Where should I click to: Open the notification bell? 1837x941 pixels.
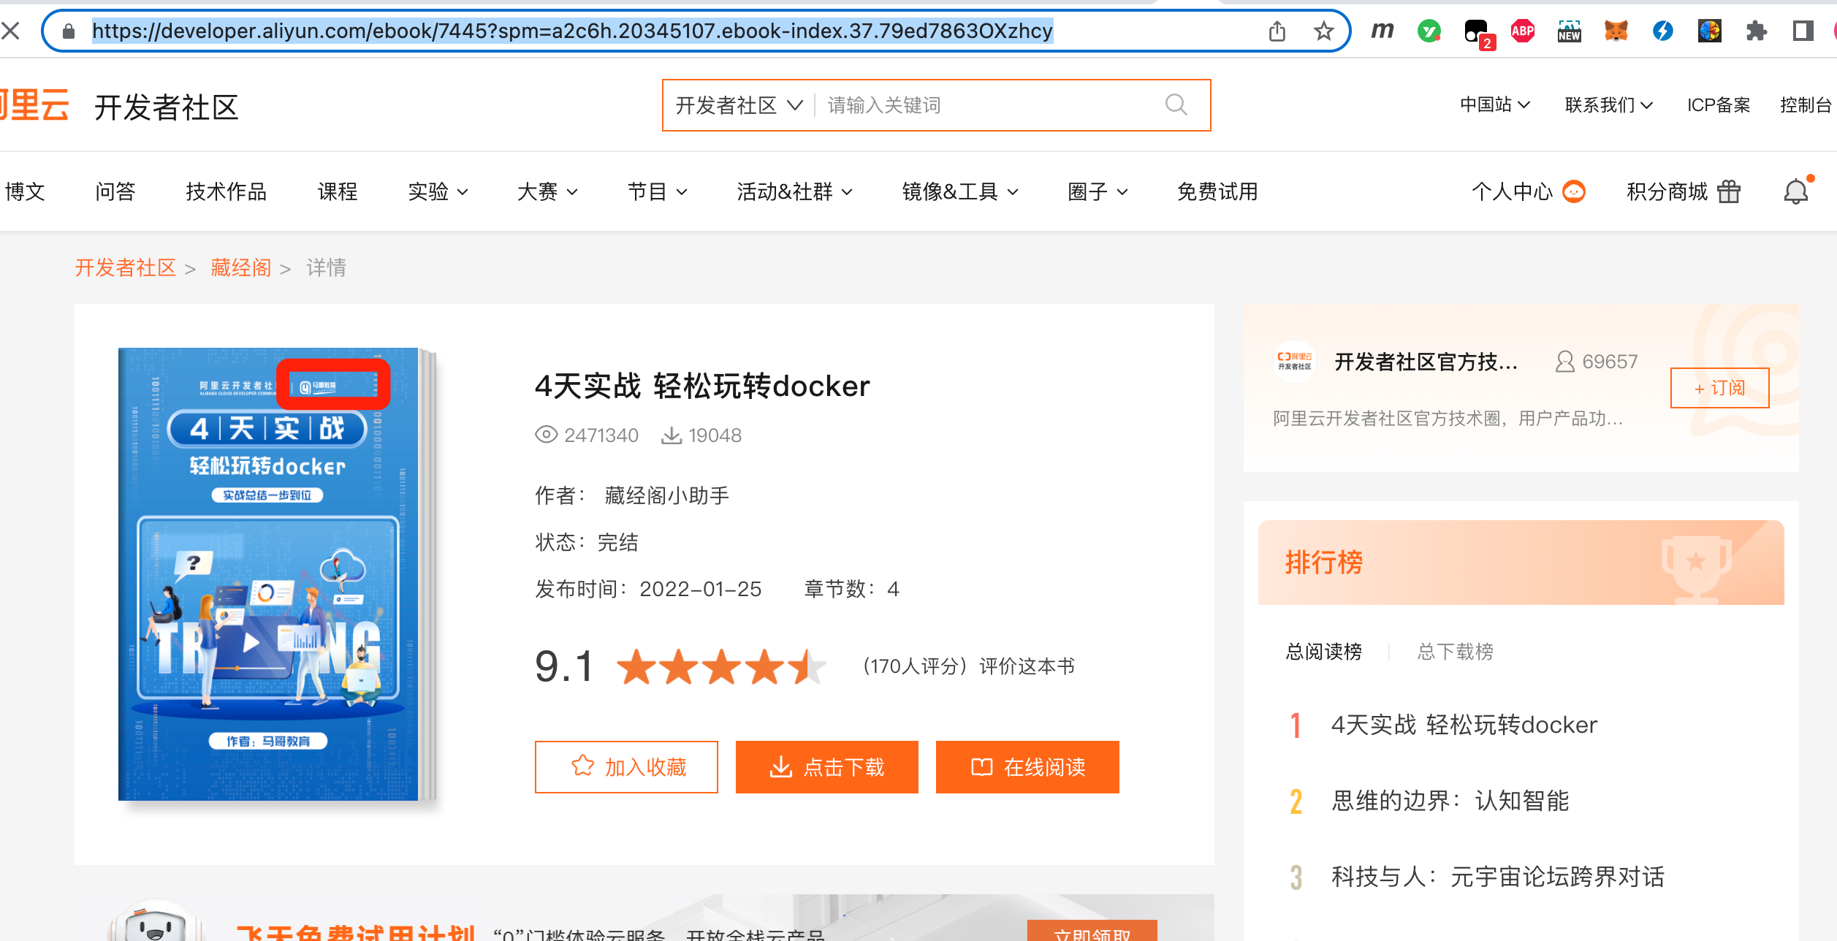click(1795, 192)
